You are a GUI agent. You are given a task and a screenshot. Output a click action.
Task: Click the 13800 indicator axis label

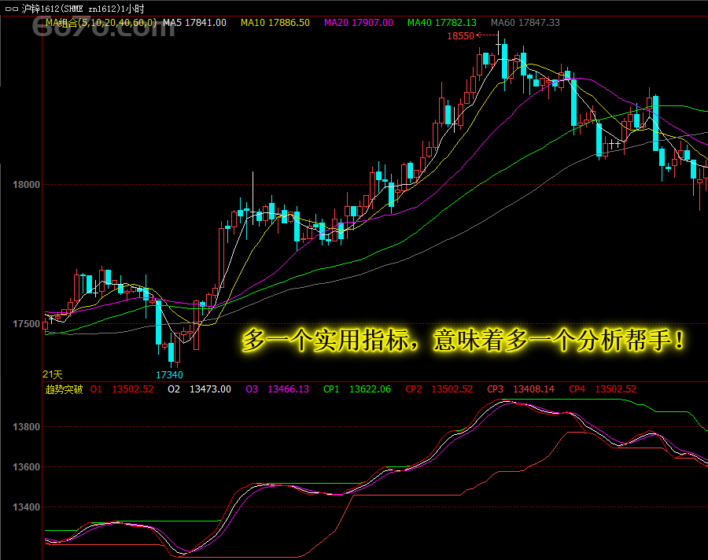pos(26,427)
